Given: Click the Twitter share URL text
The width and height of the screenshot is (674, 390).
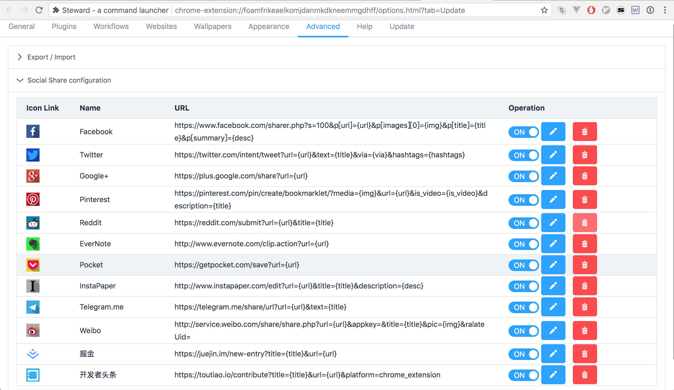Looking at the screenshot, I should 319,155.
